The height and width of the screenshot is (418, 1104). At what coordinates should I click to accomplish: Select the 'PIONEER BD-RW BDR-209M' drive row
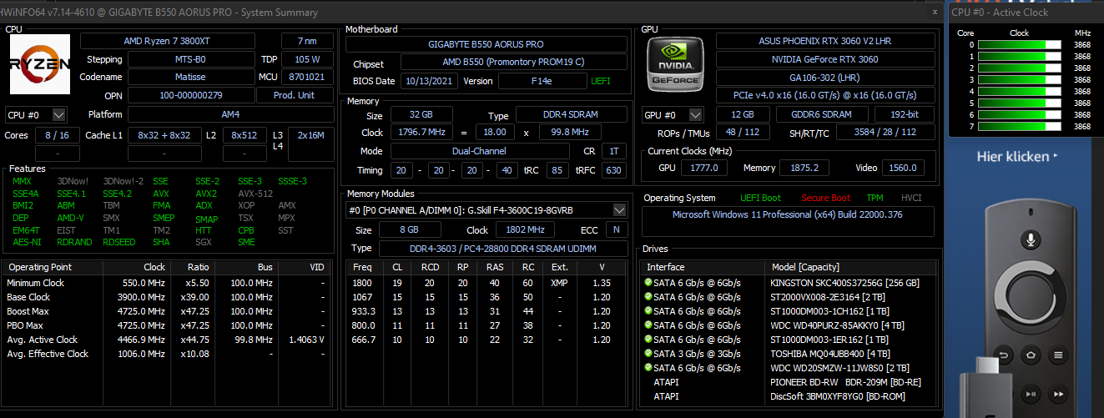tap(791, 382)
